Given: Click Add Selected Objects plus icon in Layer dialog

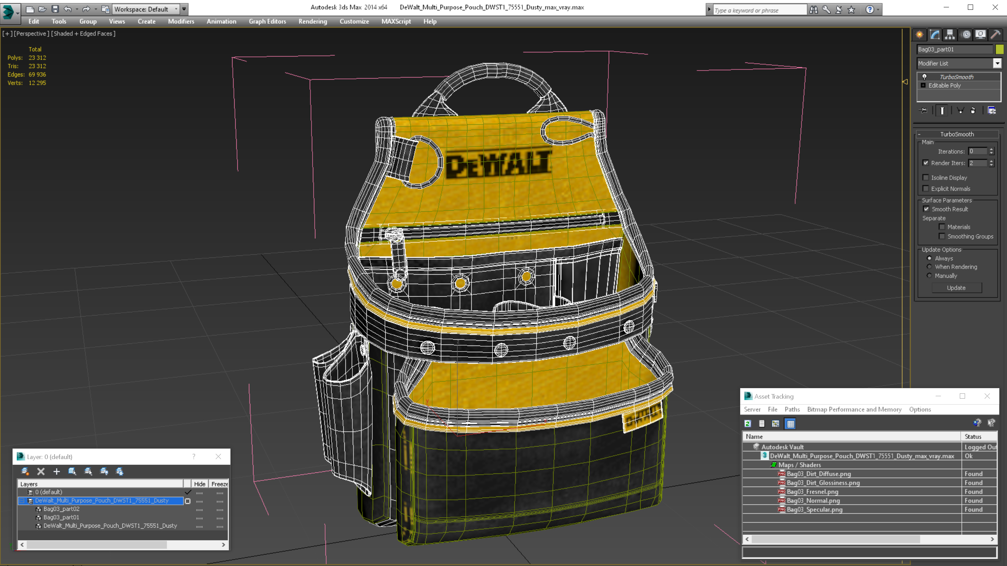Looking at the screenshot, I should point(56,471).
